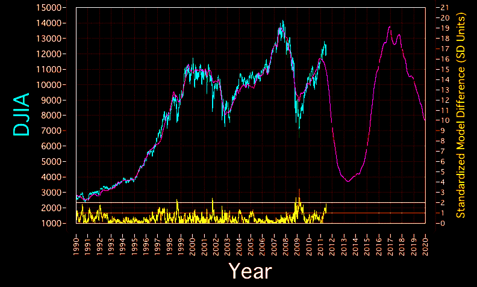Click the 2002 year label
This screenshot has width=477, height=287.
click(x=216, y=246)
